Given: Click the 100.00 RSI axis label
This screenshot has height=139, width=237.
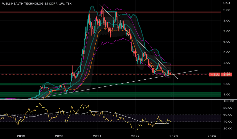Looking at the screenshot, I should (229, 101).
